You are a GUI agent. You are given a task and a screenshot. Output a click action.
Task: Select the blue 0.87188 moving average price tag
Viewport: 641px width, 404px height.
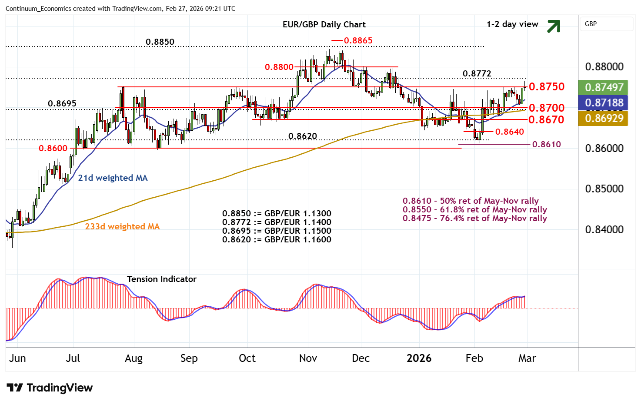tap(603, 103)
